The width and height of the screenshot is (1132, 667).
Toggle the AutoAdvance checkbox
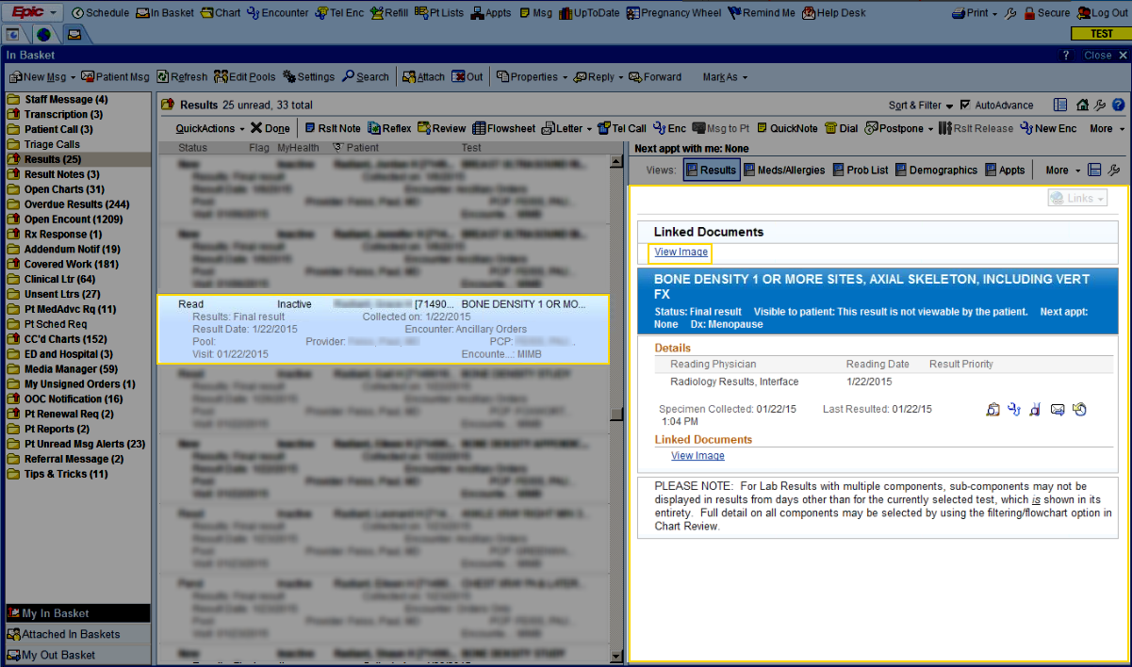pyautogui.click(x=966, y=106)
